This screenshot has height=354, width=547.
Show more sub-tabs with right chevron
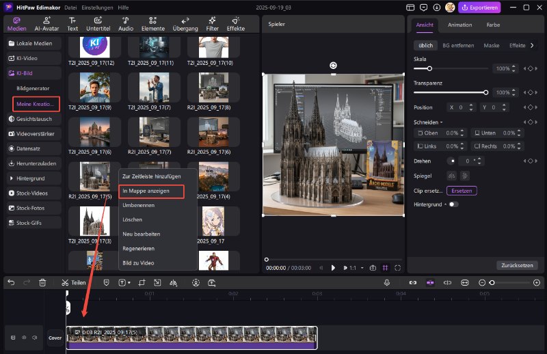[x=532, y=45]
